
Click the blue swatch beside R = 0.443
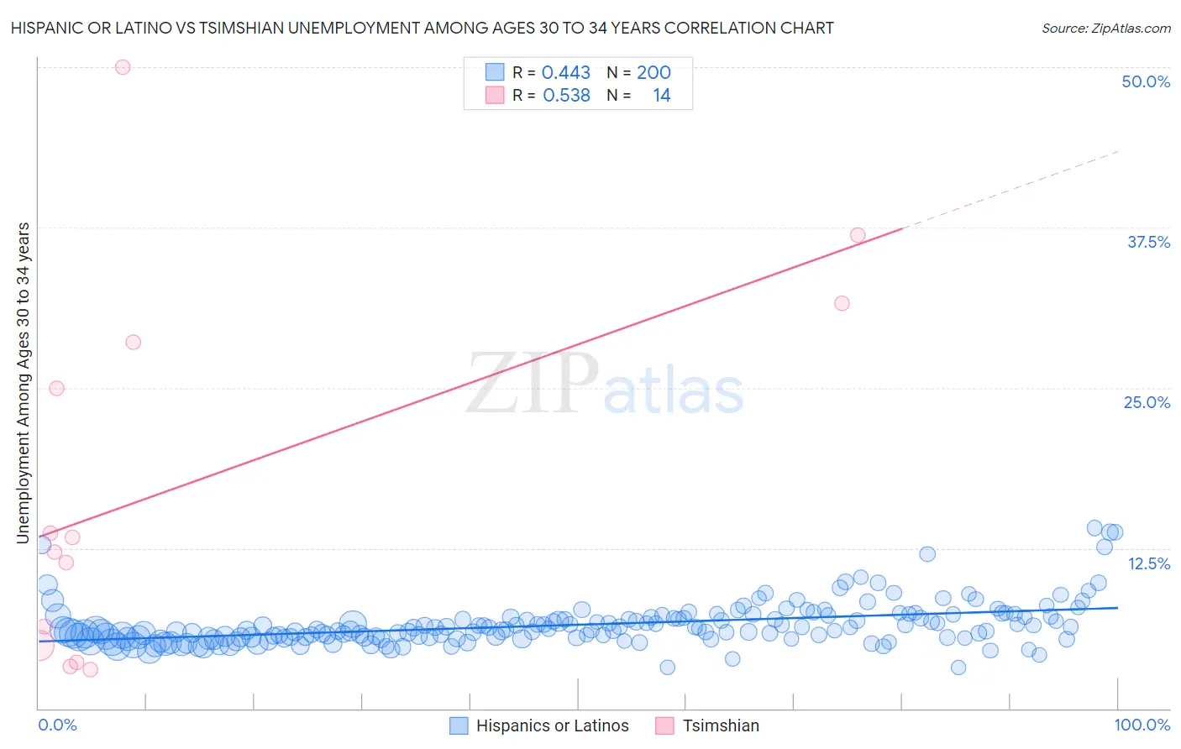click(495, 72)
